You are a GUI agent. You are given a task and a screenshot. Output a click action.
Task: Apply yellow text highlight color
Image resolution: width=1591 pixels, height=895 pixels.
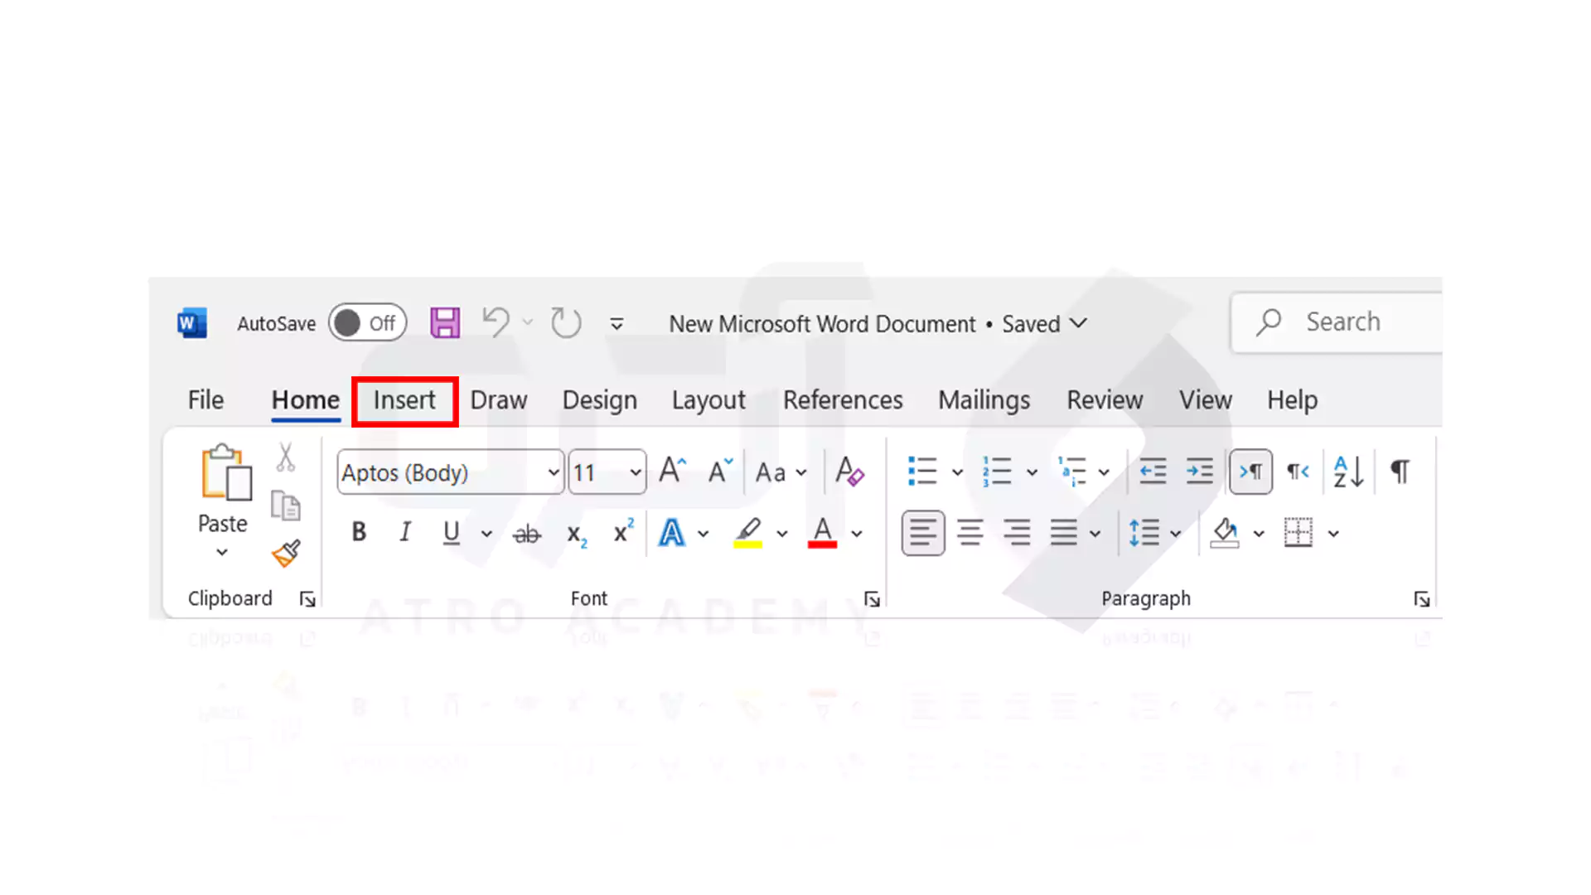748,533
